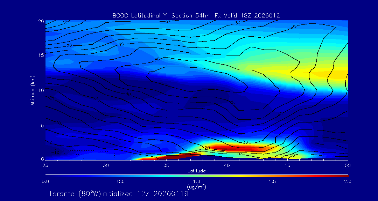378x201 pixels.
Task: Click latitude axis tick label "25"
Action: coord(45,165)
